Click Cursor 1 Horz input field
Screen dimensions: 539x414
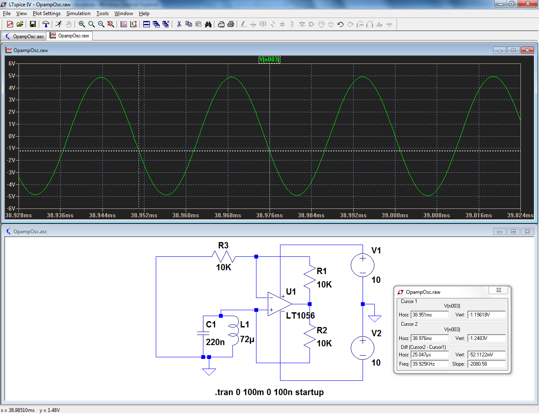pyautogui.click(x=430, y=315)
